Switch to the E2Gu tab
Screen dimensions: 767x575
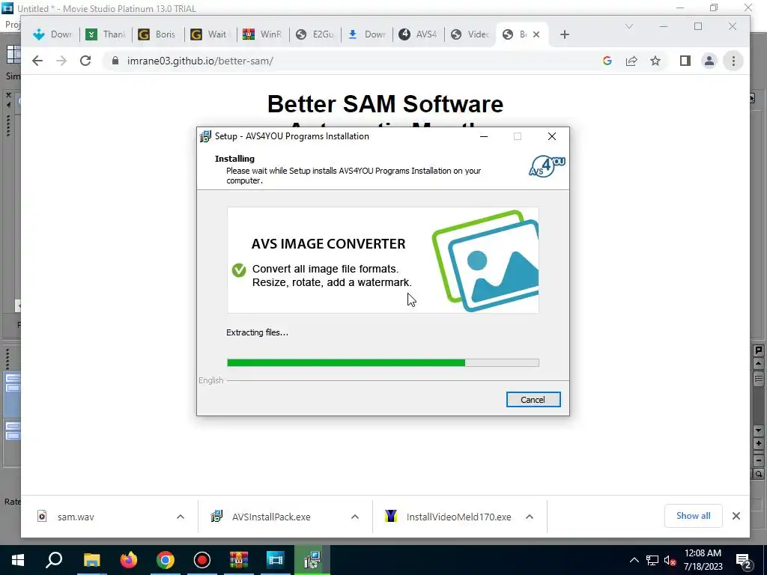tap(315, 34)
